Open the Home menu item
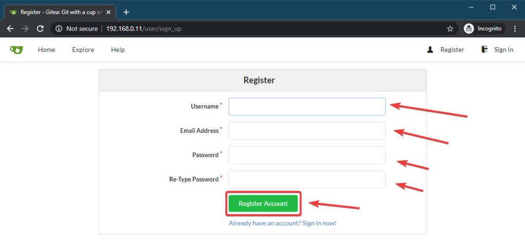Screen dimensions: 525x246 pos(47,50)
